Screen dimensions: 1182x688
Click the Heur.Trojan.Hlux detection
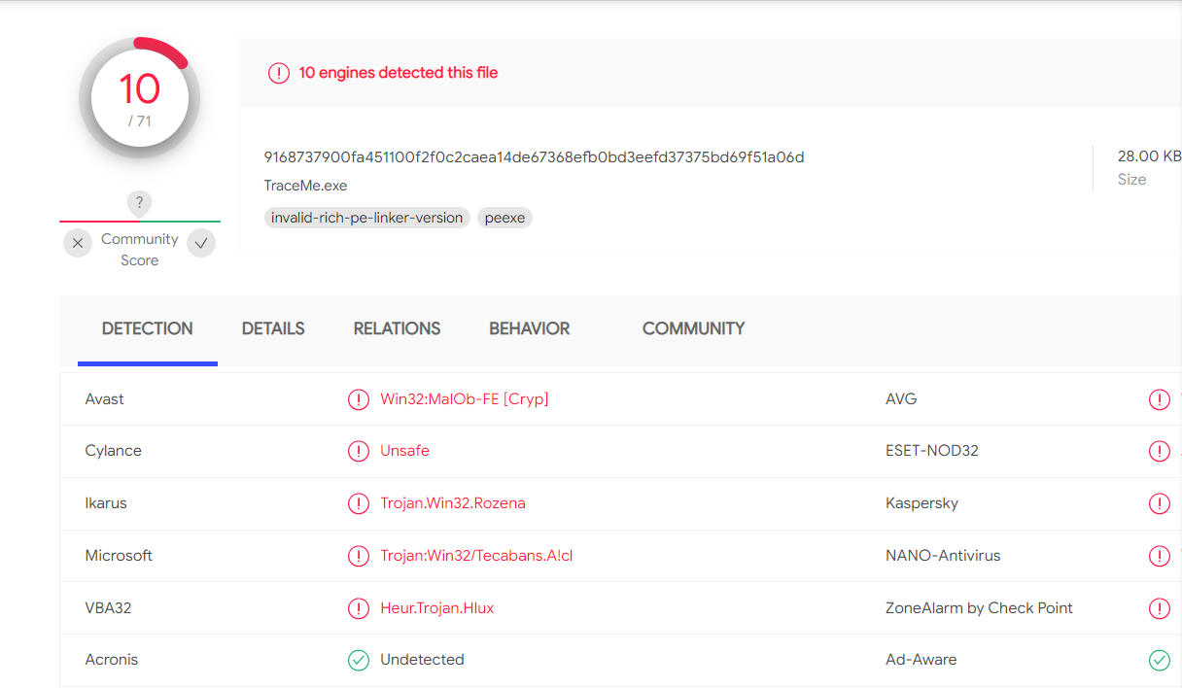pyautogui.click(x=437, y=608)
